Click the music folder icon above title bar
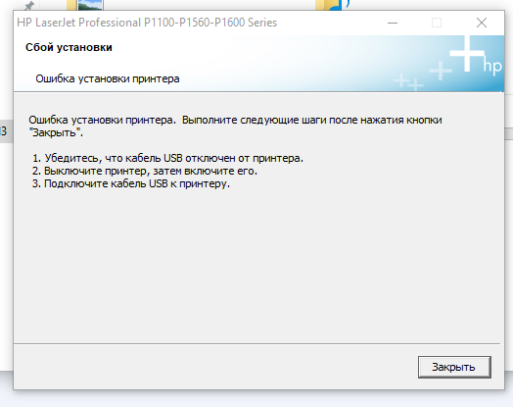 [332, 5]
